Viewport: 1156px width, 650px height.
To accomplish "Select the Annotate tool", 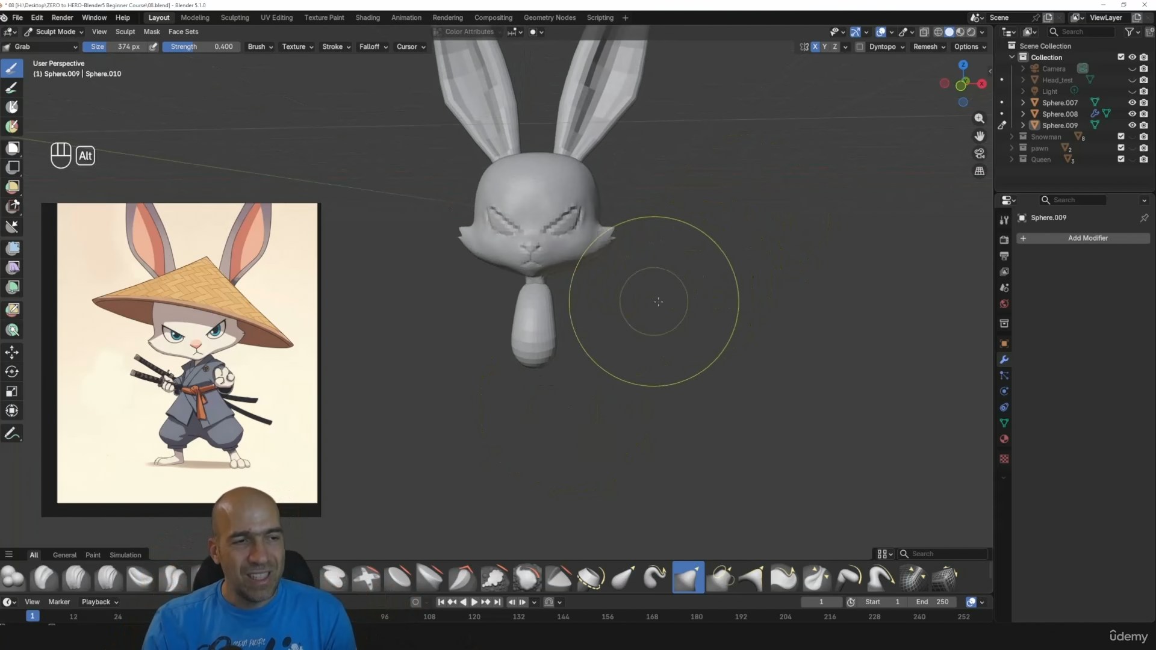I will [12, 434].
